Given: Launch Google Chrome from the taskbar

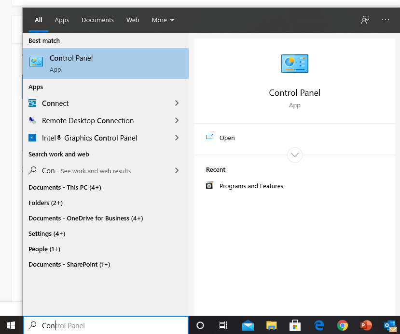Looking at the screenshot, I should pyautogui.click(x=343, y=325).
